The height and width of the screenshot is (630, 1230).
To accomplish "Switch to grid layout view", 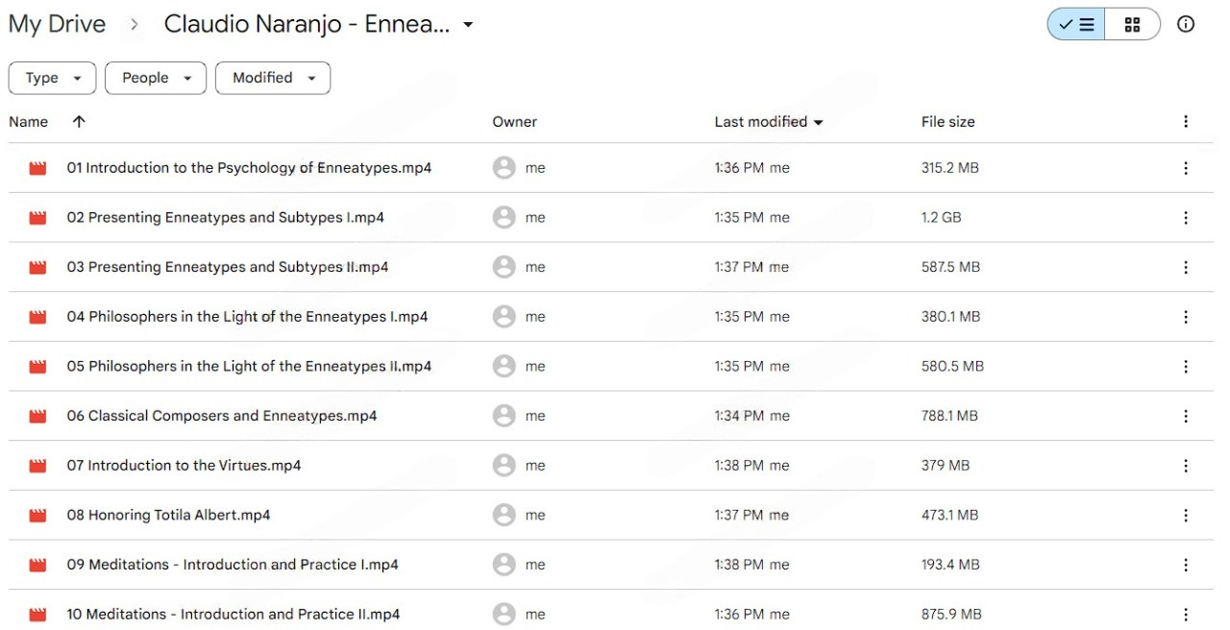I will [1132, 25].
